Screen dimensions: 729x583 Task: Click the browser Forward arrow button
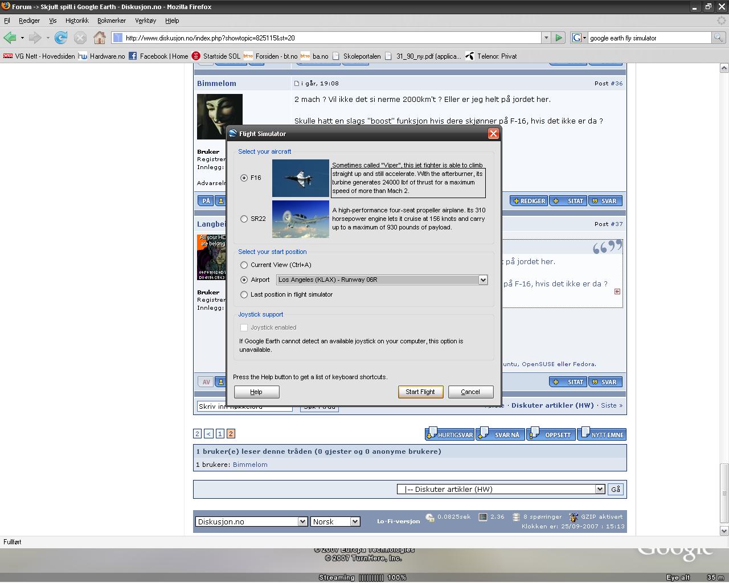tap(35, 38)
